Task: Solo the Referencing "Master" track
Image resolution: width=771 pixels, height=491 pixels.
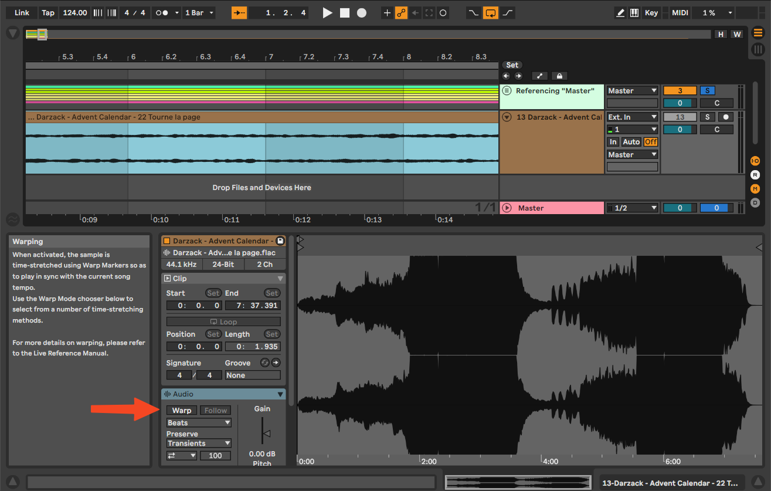Action: point(707,91)
